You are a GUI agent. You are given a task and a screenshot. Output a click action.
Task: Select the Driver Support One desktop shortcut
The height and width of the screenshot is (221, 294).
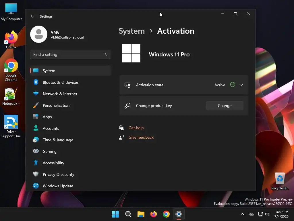point(11,126)
